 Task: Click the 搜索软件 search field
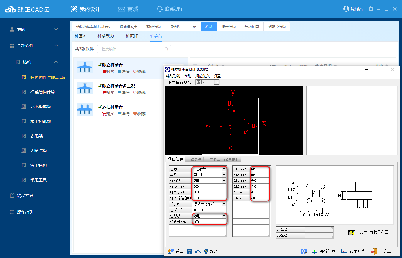coord(134,49)
